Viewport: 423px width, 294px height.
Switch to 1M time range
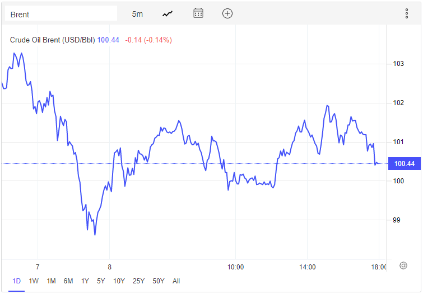51,281
